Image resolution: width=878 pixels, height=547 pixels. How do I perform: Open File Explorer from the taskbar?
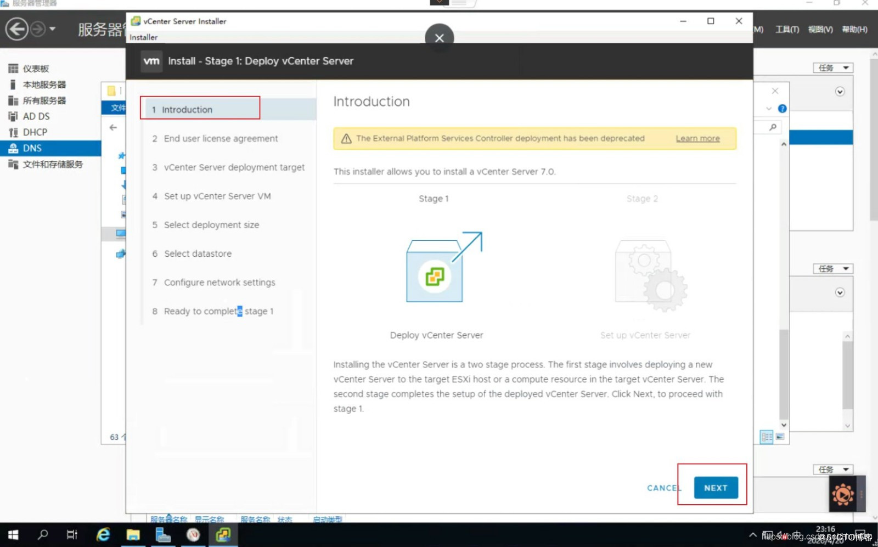click(x=133, y=534)
